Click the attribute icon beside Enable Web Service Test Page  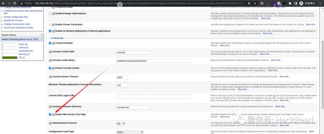click(x=53, y=115)
